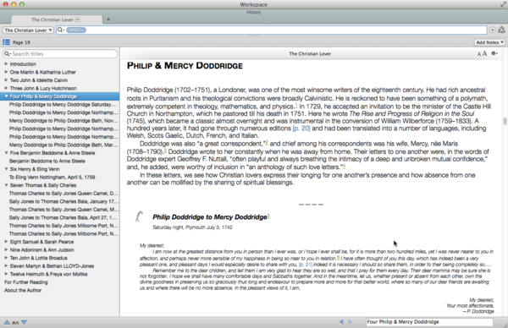Open The Christian Lover module dropdown
The image size is (508, 328).
[x=28, y=30]
